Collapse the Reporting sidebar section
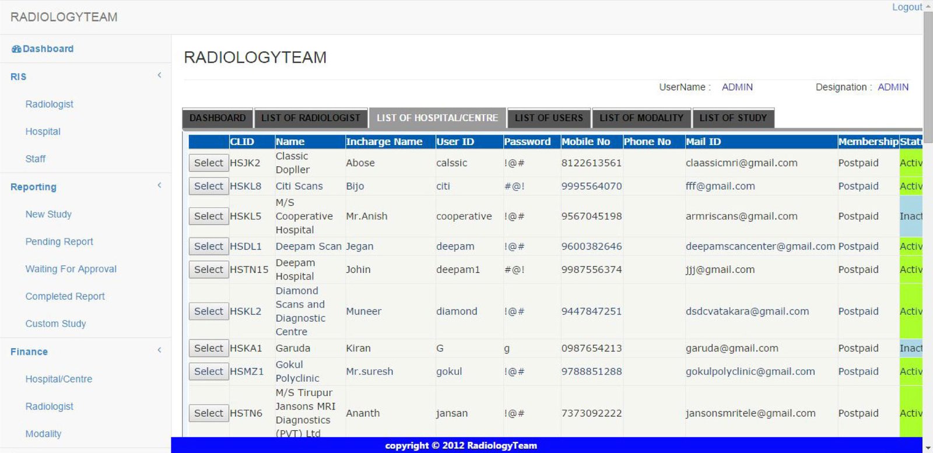The height and width of the screenshot is (453, 933). (159, 185)
